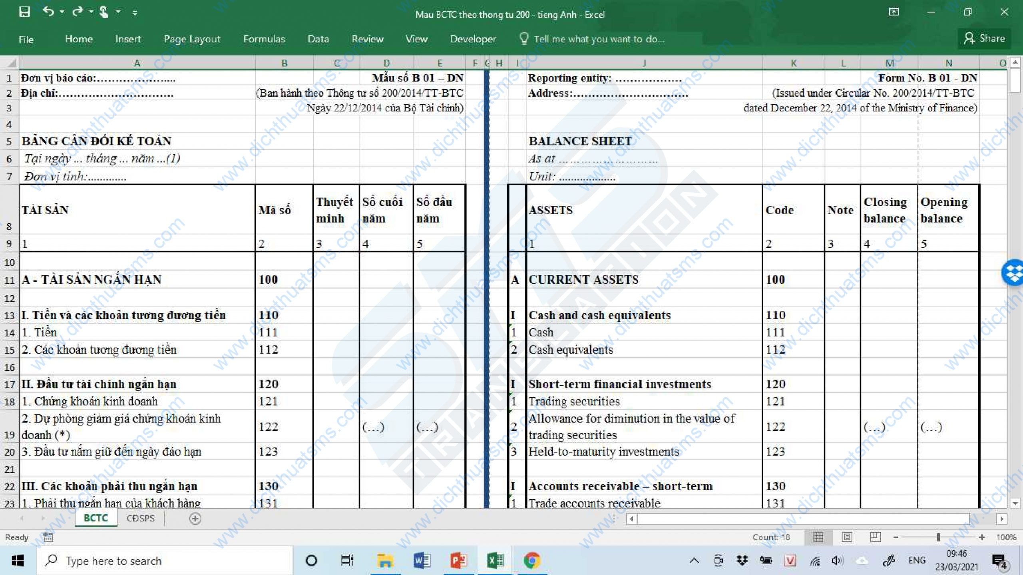
Task: Click the Touch/Mouse Mode icon
Action: [103, 12]
